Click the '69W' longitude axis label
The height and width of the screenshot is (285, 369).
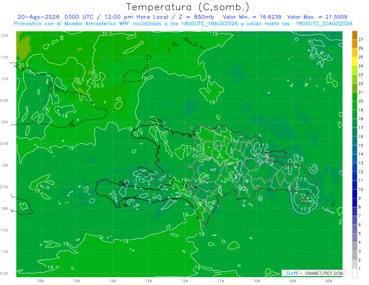tap(292, 281)
